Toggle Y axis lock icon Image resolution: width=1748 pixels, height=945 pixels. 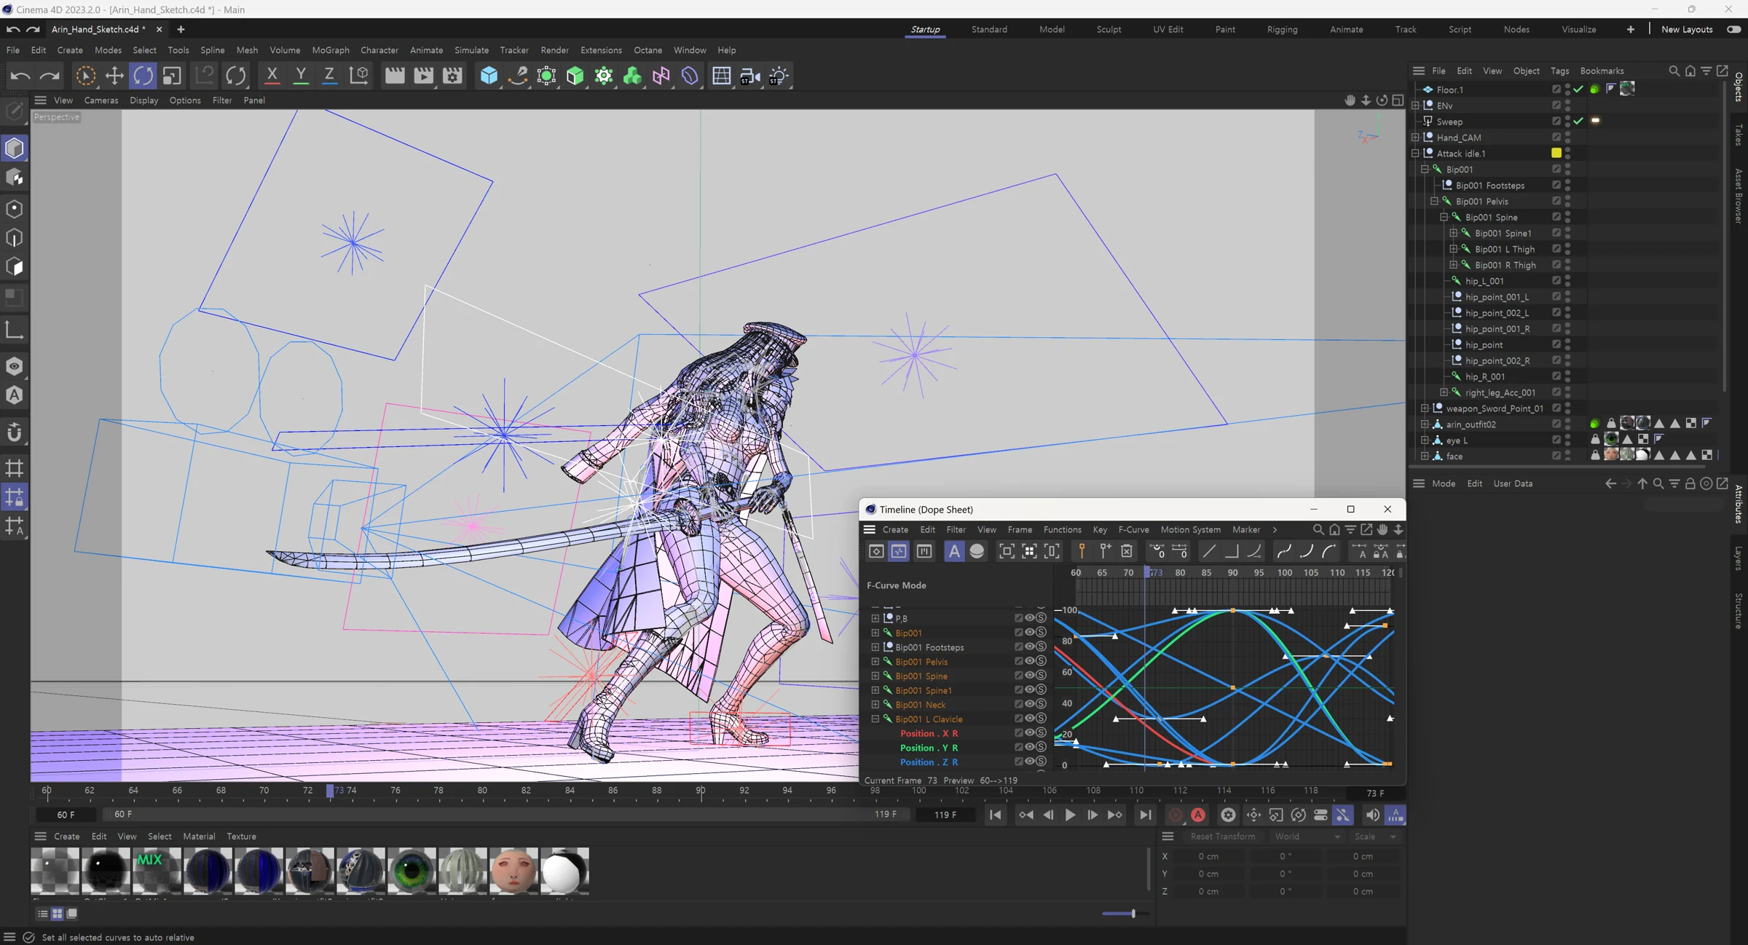tap(300, 76)
